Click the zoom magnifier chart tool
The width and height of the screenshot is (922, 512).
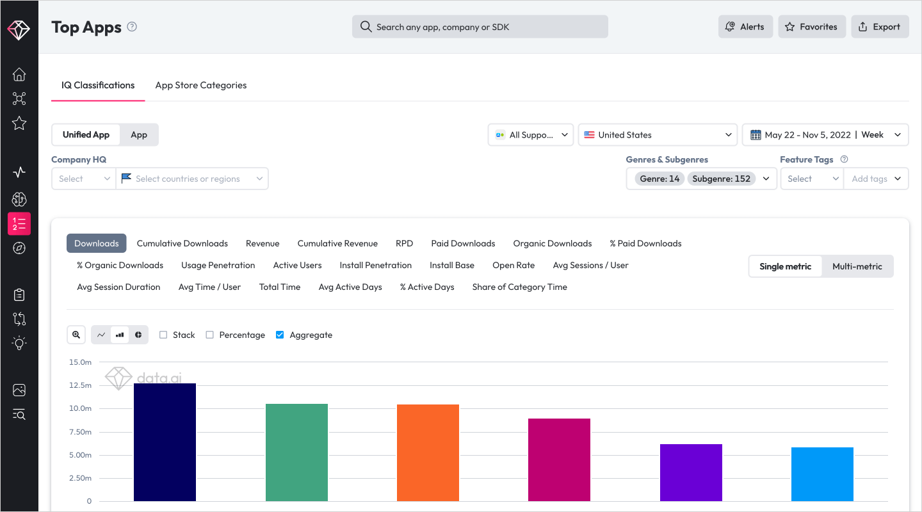click(x=76, y=335)
